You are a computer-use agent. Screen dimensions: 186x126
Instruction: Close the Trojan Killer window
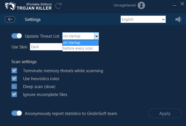[182, 4]
